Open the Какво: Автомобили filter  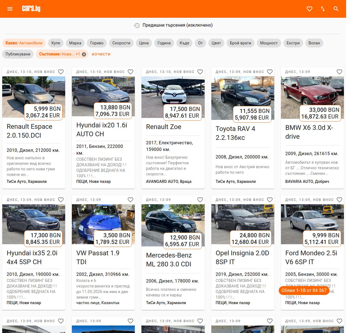tap(24, 43)
